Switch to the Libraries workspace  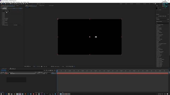pyautogui.click(x=144, y=4)
